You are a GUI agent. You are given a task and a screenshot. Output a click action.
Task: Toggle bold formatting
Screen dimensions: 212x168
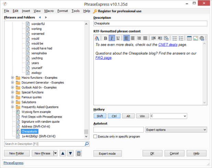105,38
